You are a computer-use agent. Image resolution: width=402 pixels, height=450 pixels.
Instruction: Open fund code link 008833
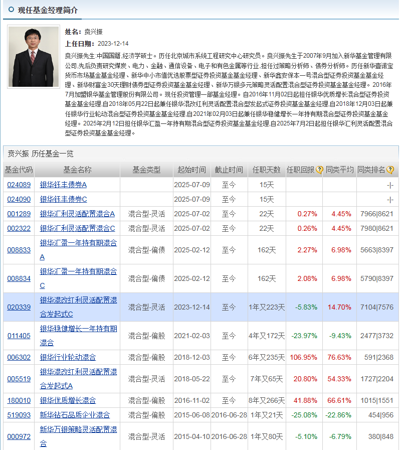coord(19,250)
